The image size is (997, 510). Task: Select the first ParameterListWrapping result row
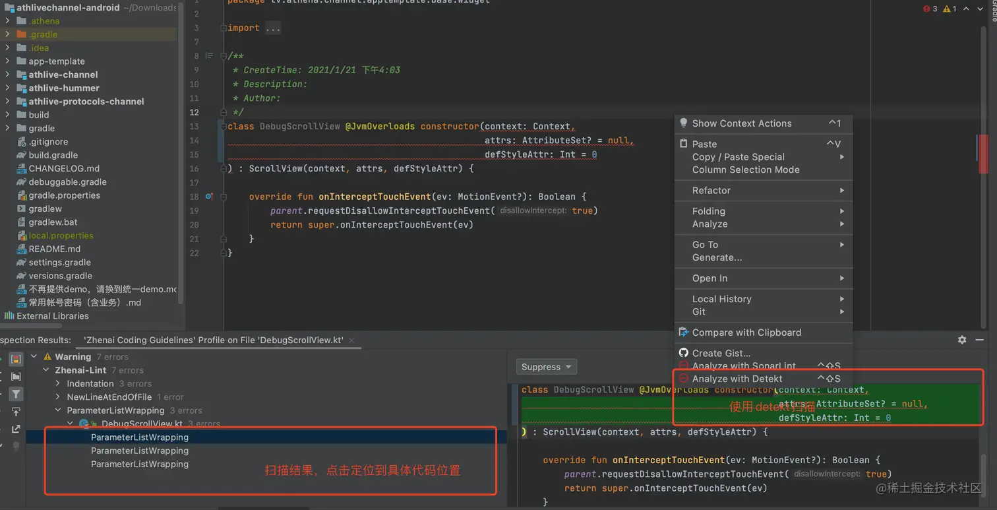click(x=266, y=437)
